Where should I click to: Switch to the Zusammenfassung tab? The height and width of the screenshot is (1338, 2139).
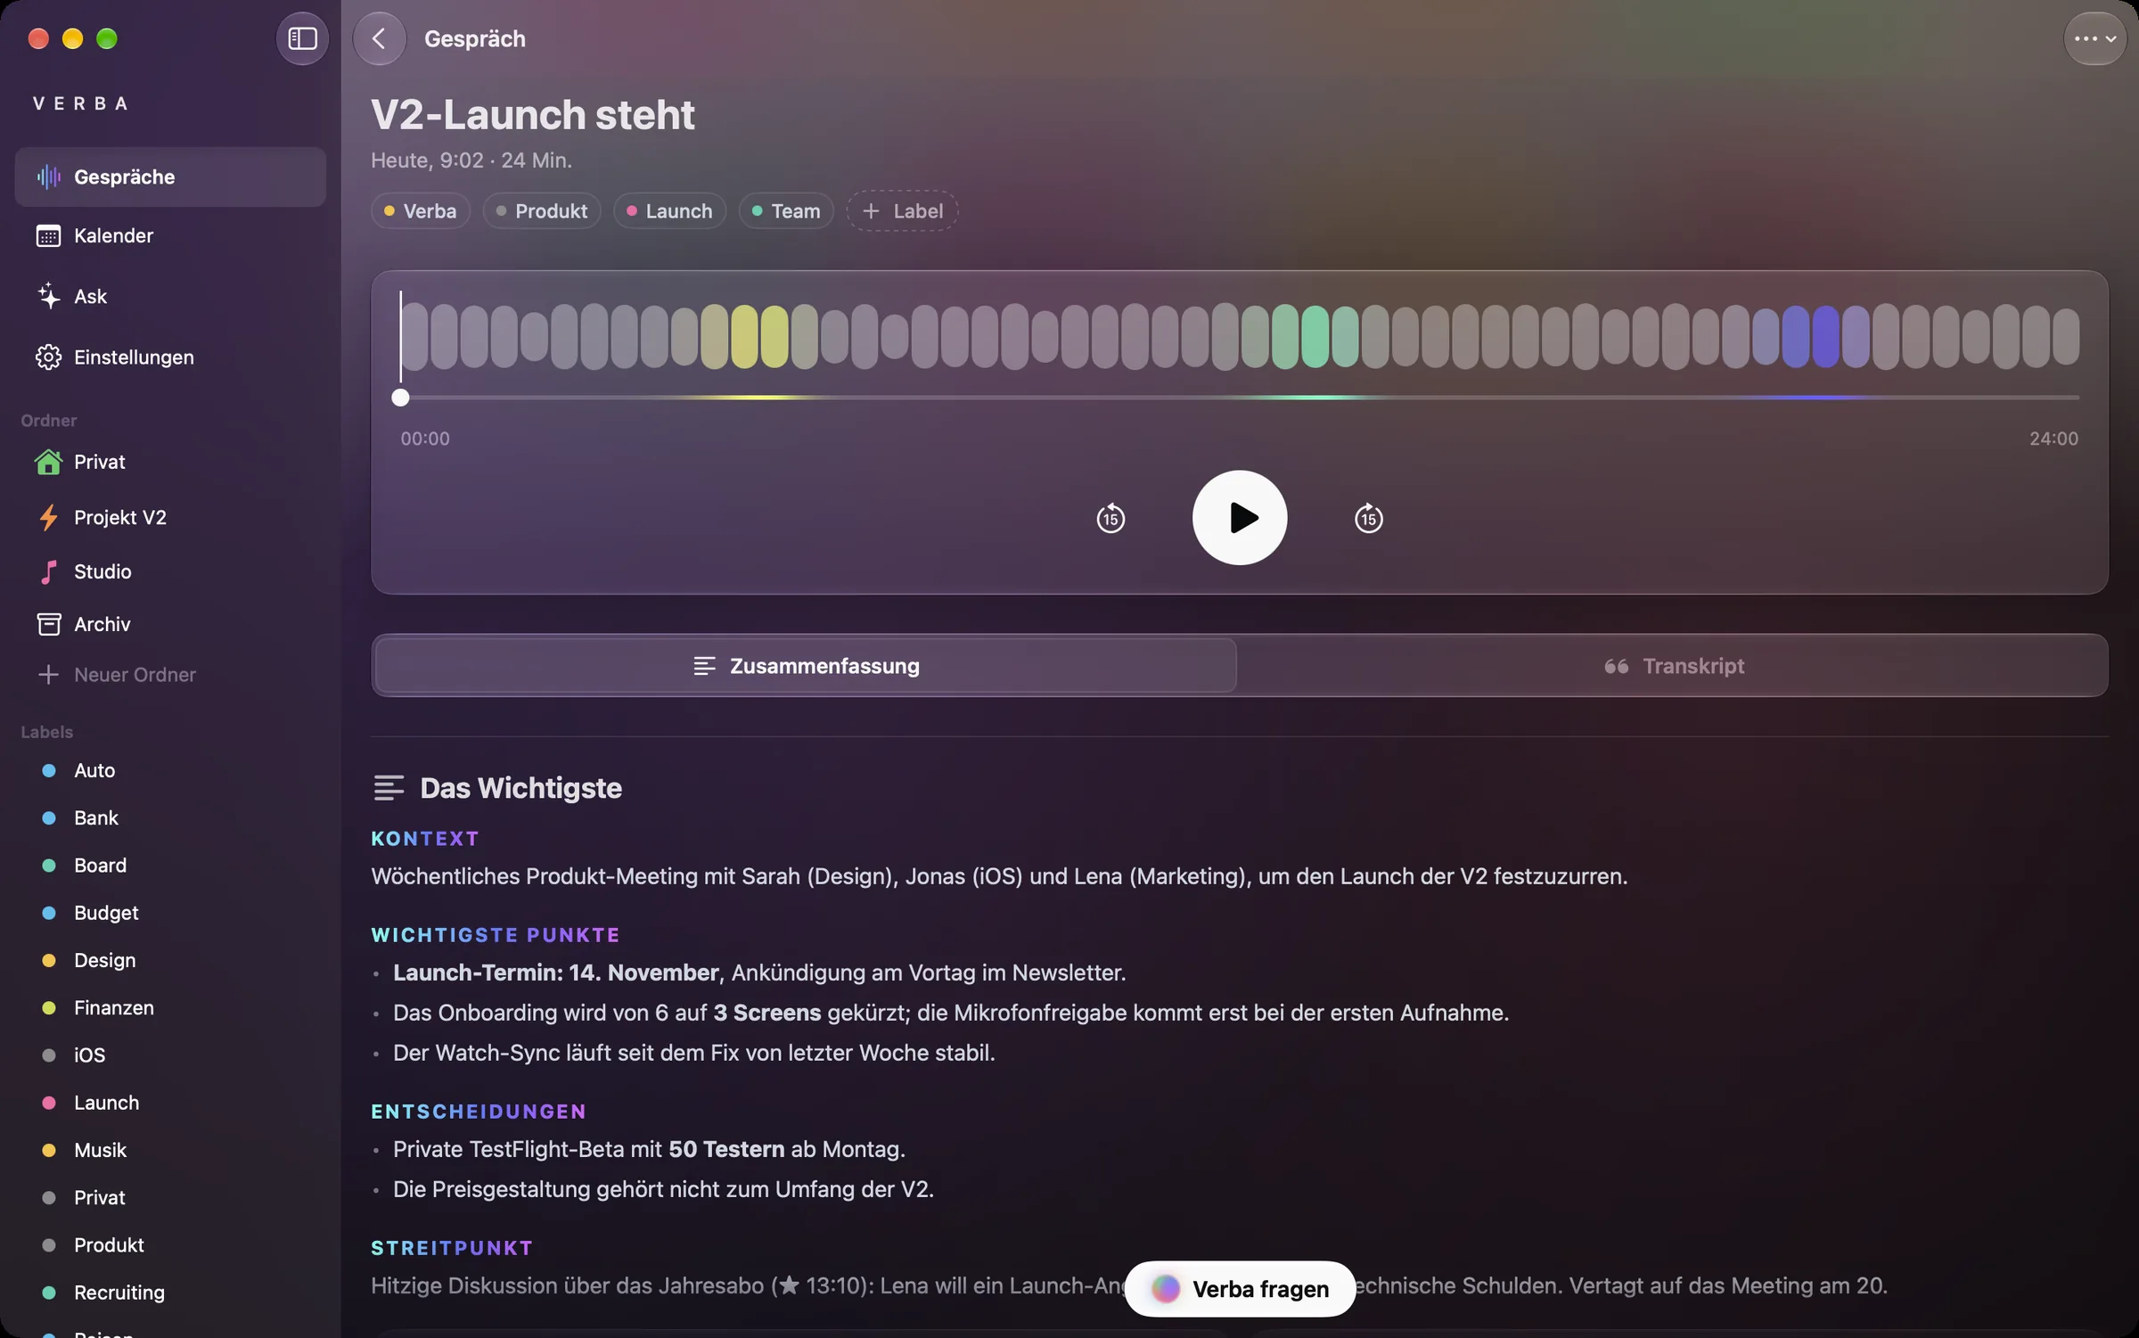coord(806,666)
